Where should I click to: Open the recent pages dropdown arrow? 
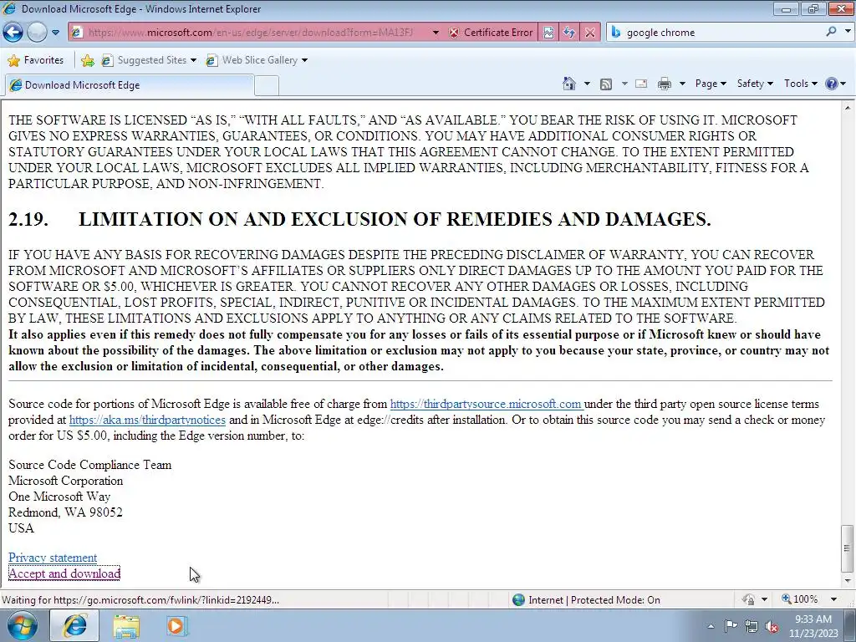(x=56, y=33)
